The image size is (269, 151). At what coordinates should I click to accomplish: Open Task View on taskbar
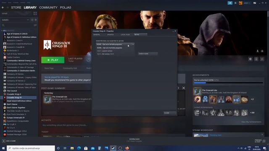(x=65, y=148)
